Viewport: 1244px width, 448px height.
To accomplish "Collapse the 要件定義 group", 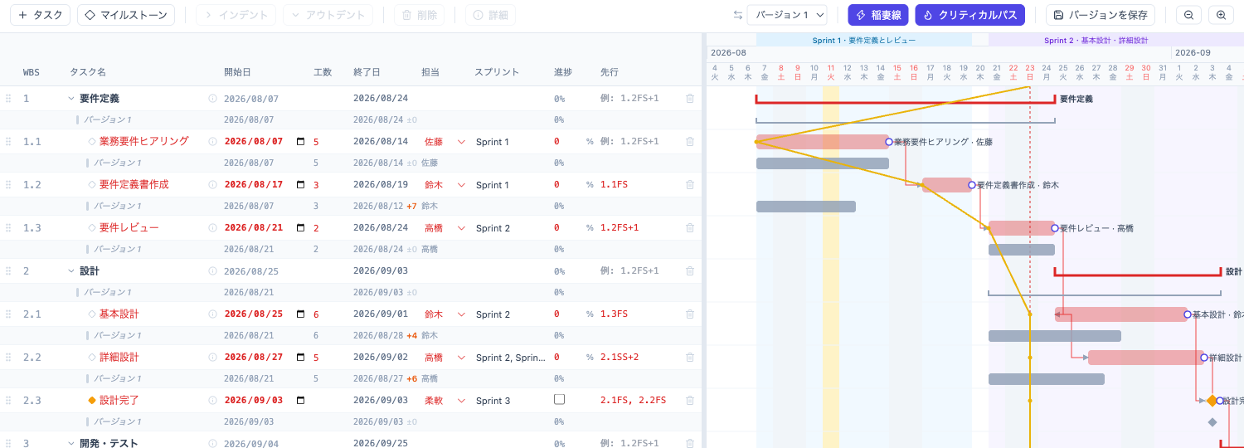I will tap(71, 99).
